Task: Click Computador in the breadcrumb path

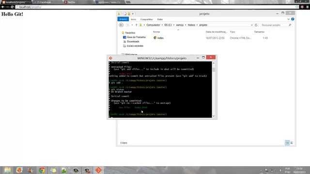Action: [x=153, y=25]
